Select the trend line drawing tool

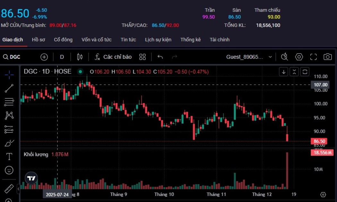(x=9, y=88)
